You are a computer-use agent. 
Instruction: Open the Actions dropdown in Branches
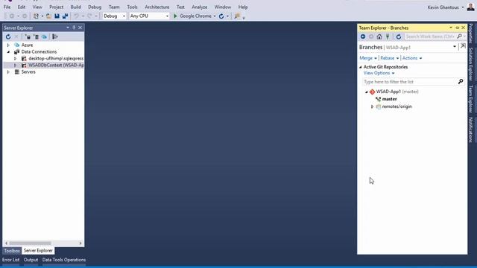click(412, 58)
